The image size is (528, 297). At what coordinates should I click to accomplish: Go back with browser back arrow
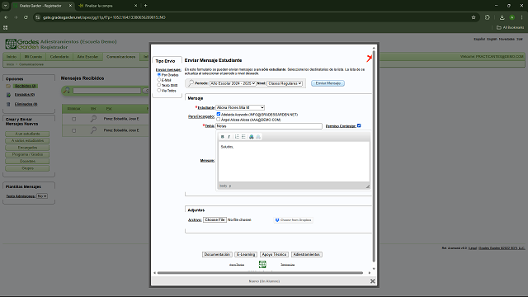point(6,17)
